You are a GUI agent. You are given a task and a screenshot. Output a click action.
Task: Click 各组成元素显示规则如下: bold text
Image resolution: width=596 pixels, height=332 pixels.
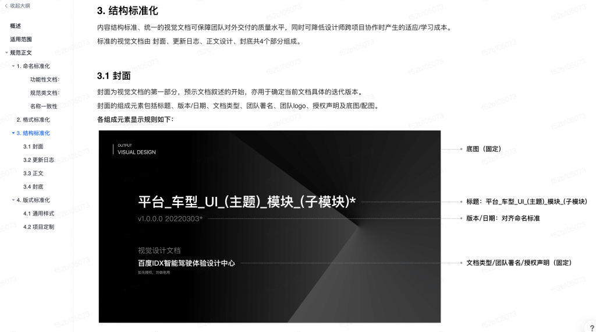pyautogui.click(x=135, y=119)
